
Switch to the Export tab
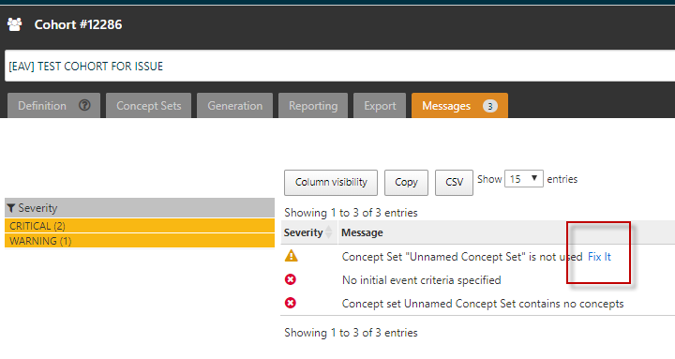pyautogui.click(x=380, y=106)
